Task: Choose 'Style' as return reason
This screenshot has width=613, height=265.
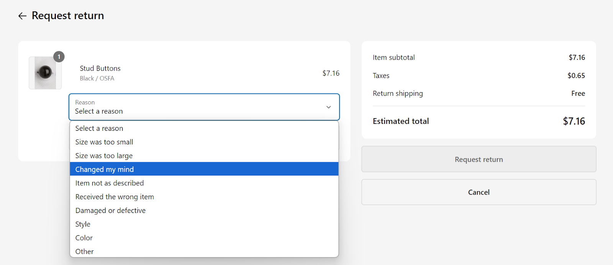Action: (x=204, y=224)
